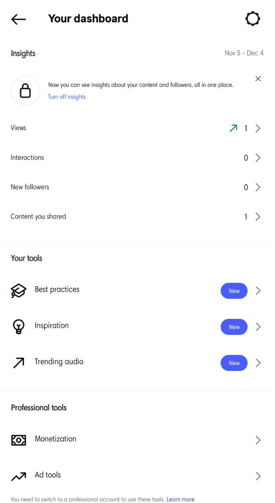Screen dimensions: 275x503
Task: Click the Best practices graduation cap icon
Action: (18, 291)
